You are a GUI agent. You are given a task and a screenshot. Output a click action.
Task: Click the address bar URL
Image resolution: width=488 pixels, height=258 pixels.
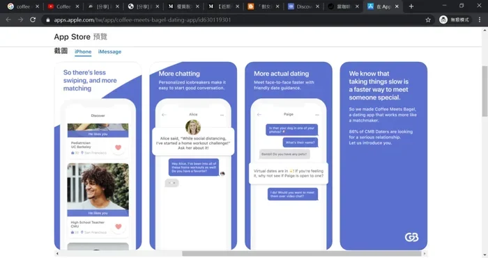coord(142,20)
